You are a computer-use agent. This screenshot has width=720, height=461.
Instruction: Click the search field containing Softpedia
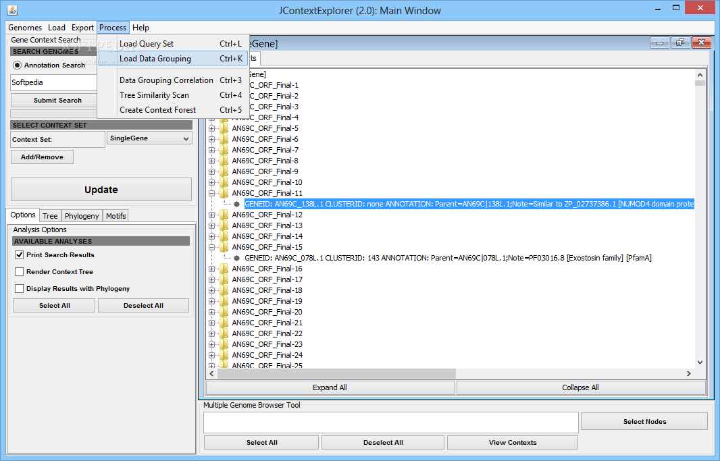tap(54, 82)
